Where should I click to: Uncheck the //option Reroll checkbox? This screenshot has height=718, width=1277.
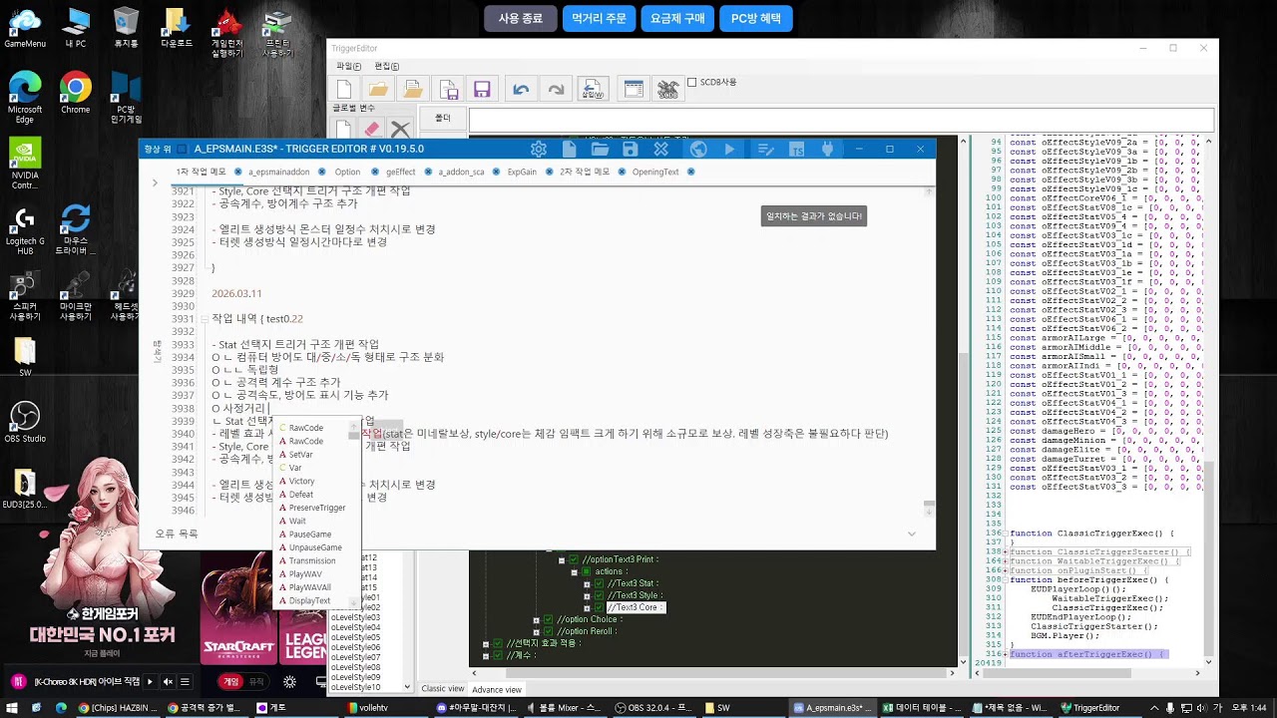pyautogui.click(x=549, y=632)
